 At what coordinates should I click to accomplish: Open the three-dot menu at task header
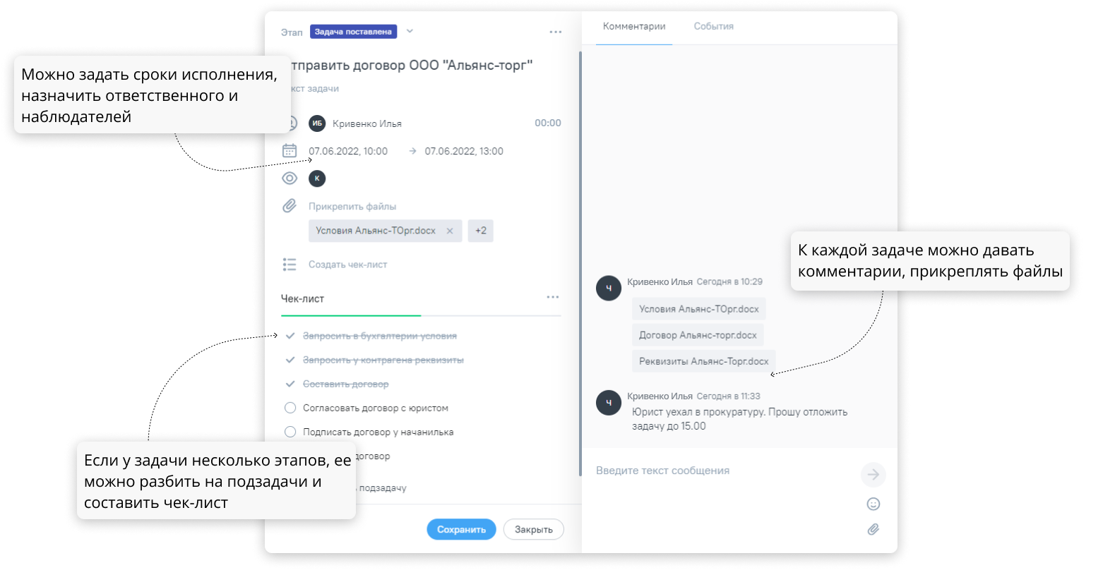tap(556, 32)
